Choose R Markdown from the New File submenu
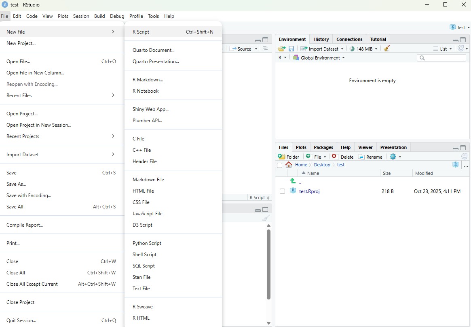This screenshot has width=471, height=327. click(x=148, y=80)
